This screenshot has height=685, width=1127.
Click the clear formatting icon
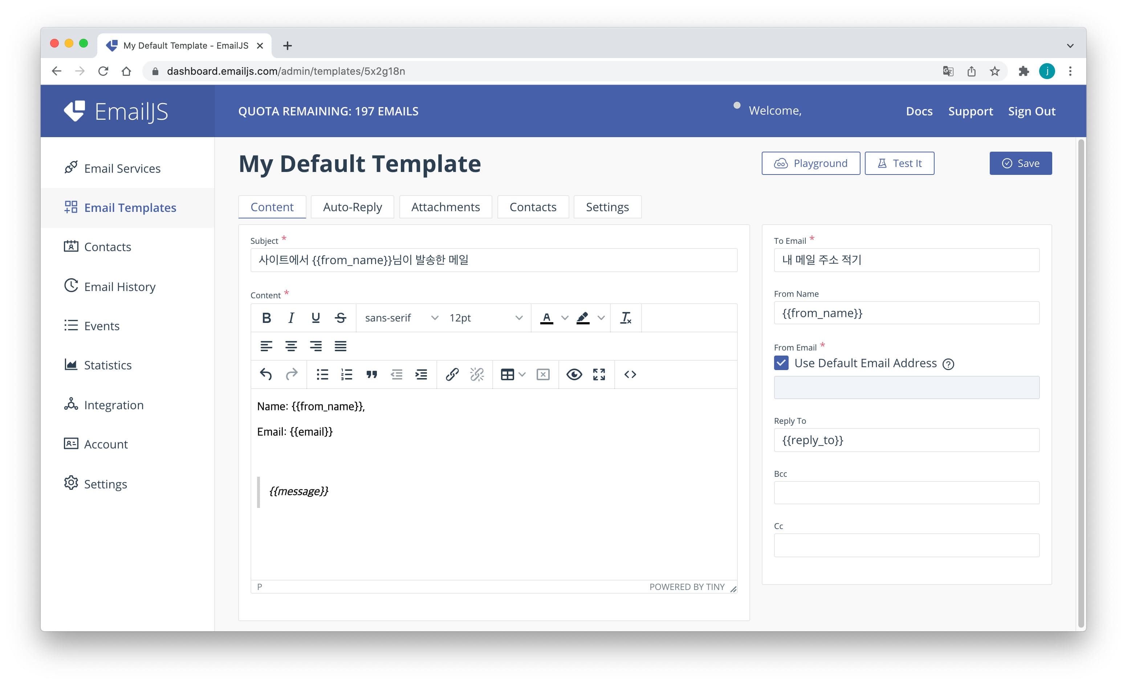click(x=625, y=317)
